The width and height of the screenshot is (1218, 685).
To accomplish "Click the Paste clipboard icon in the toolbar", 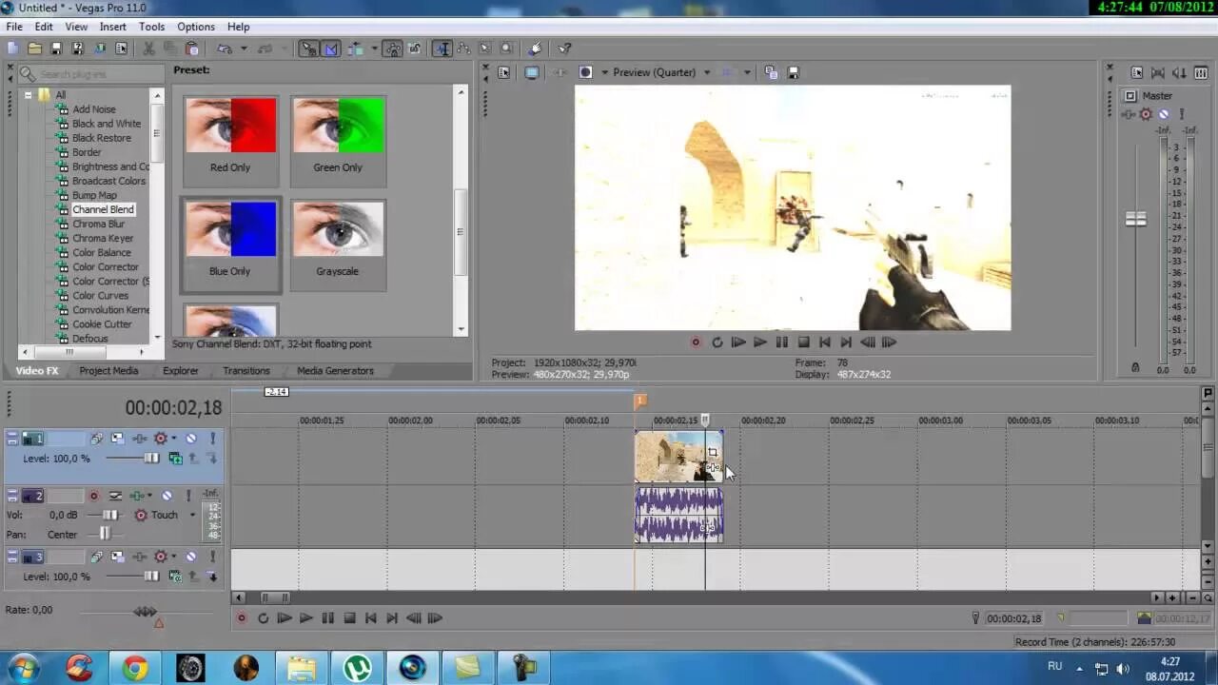I will [x=192, y=49].
